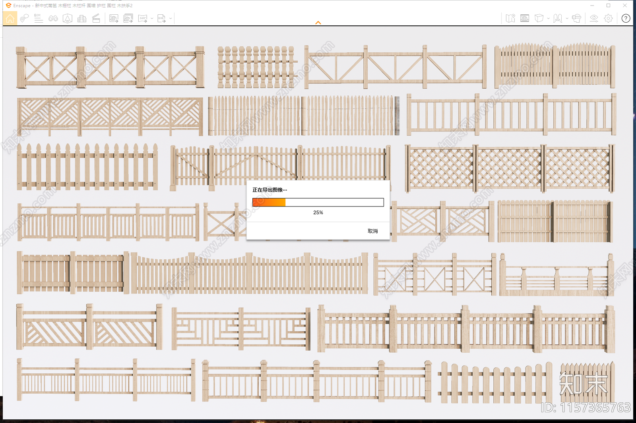The image size is (636, 423).
Task: Click the 正在导出图像 dialog title text
Action: tap(270, 190)
